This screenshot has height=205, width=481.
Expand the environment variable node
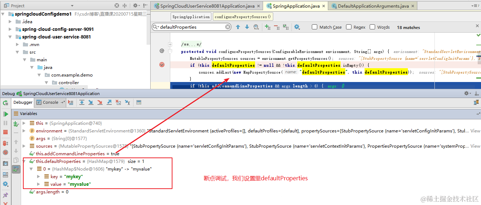click(24, 131)
